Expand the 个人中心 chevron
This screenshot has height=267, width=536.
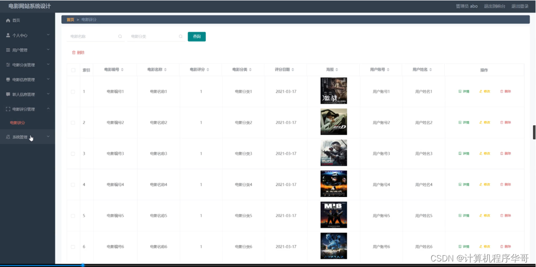[48, 35]
